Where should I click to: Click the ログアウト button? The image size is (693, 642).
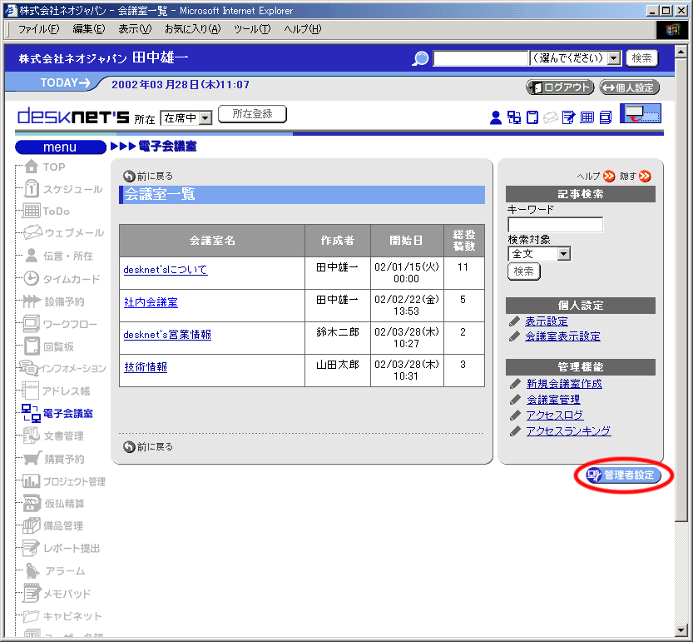[x=560, y=87]
